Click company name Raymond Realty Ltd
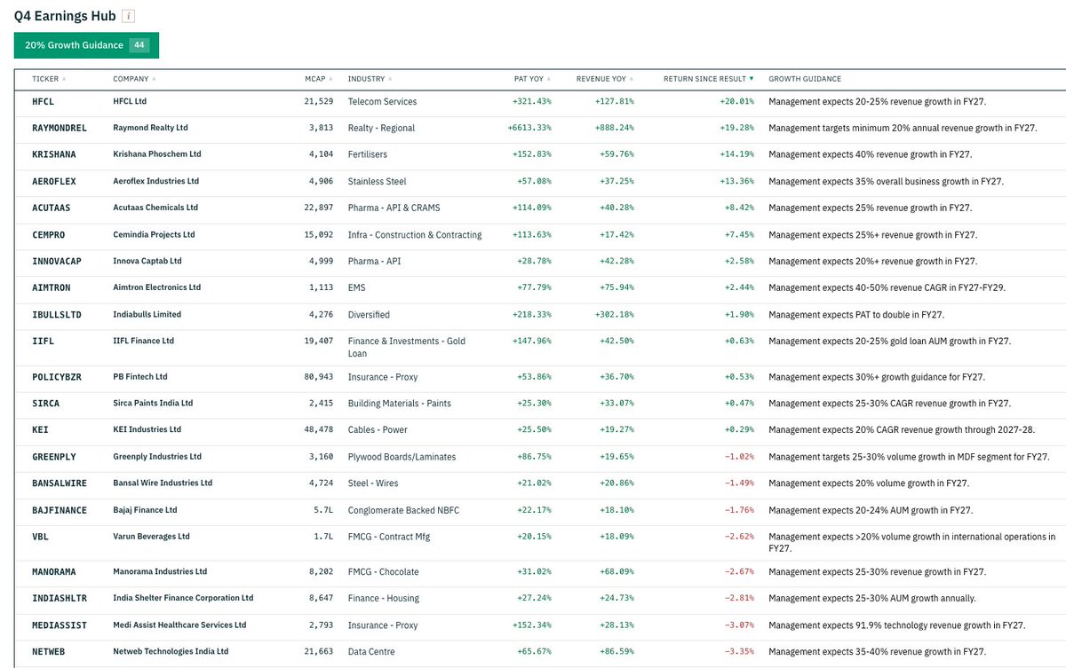This screenshot has height=668, width=1066. [150, 129]
